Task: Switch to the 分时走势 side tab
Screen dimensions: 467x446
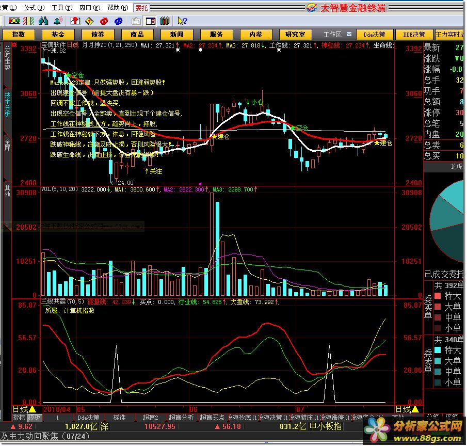Action: click(x=7, y=58)
